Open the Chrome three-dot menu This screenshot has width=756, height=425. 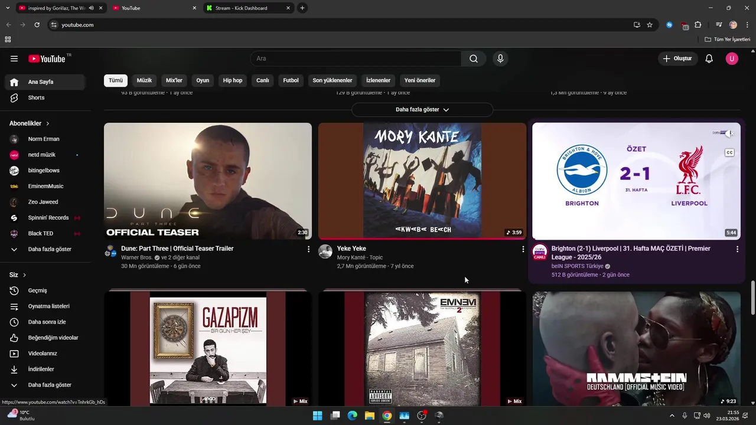tap(747, 25)
